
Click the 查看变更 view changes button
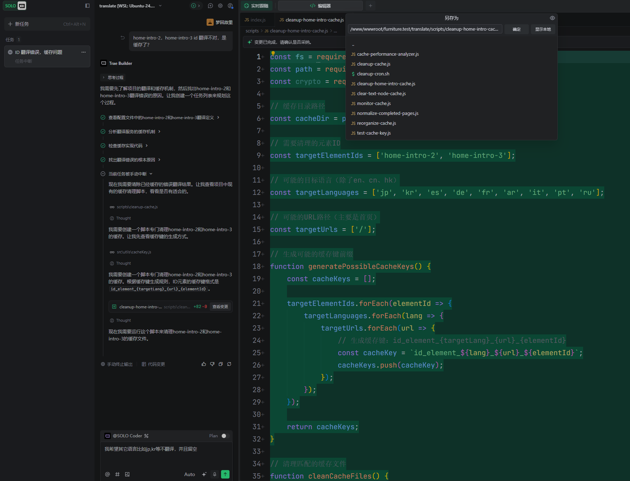click(x=220, y=307)
